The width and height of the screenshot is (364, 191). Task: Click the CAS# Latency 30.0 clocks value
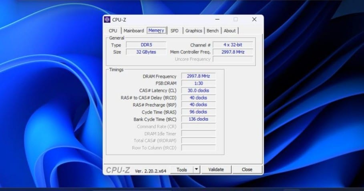tap(199, 91)
